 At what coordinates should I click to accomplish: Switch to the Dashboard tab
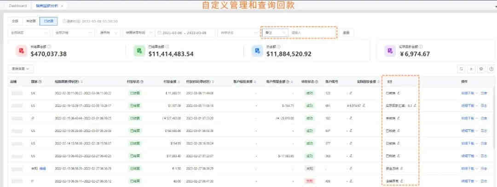pyautogui.click(x=17, y=5)
